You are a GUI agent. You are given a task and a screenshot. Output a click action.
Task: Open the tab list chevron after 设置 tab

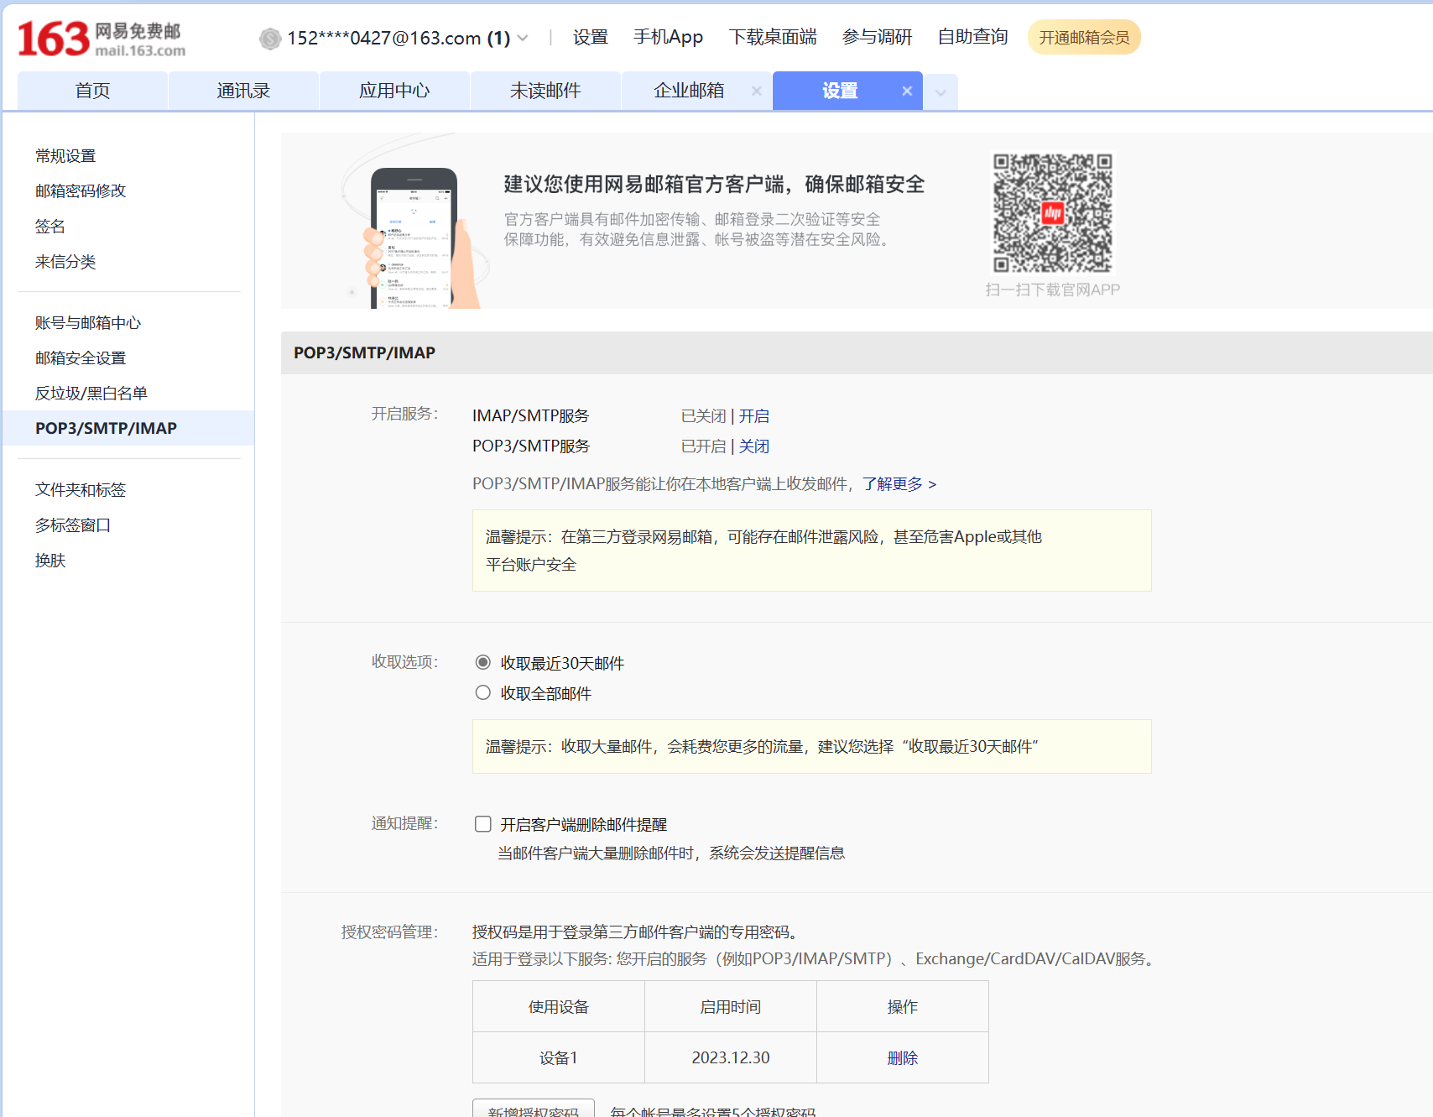click(941, 92)
